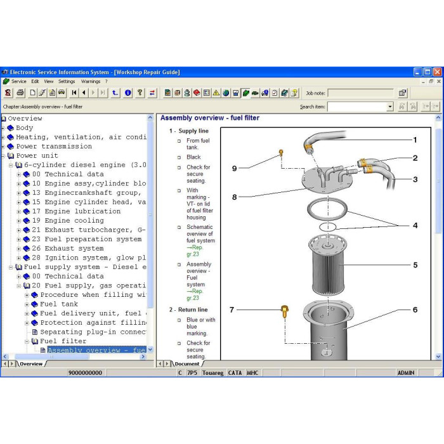444x444 pixels.
Task: Click the red swap arrows icon
Action: [x=152, y=93]
